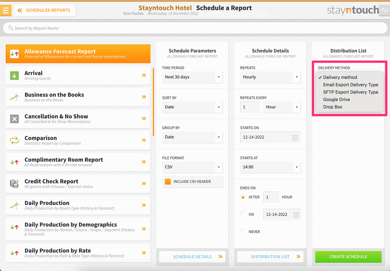This screenshot has height=271, width=390.
Task: Click the After hour count field
Action: tap(271, 197)
